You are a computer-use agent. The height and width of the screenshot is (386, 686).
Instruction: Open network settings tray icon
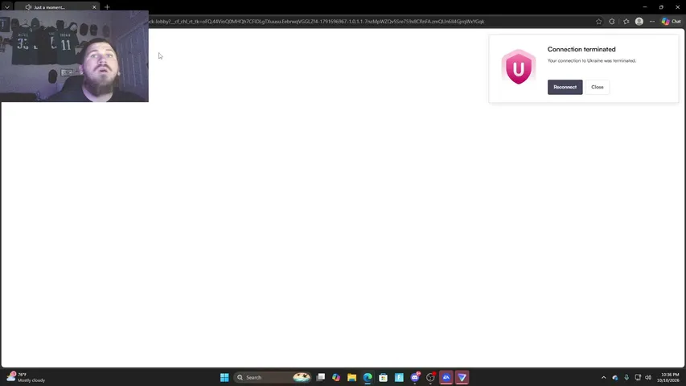(638, 377)
